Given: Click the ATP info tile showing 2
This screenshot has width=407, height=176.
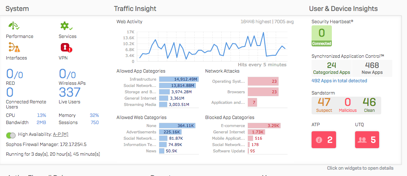Looking at the screenshot, I should click(324, 140).
